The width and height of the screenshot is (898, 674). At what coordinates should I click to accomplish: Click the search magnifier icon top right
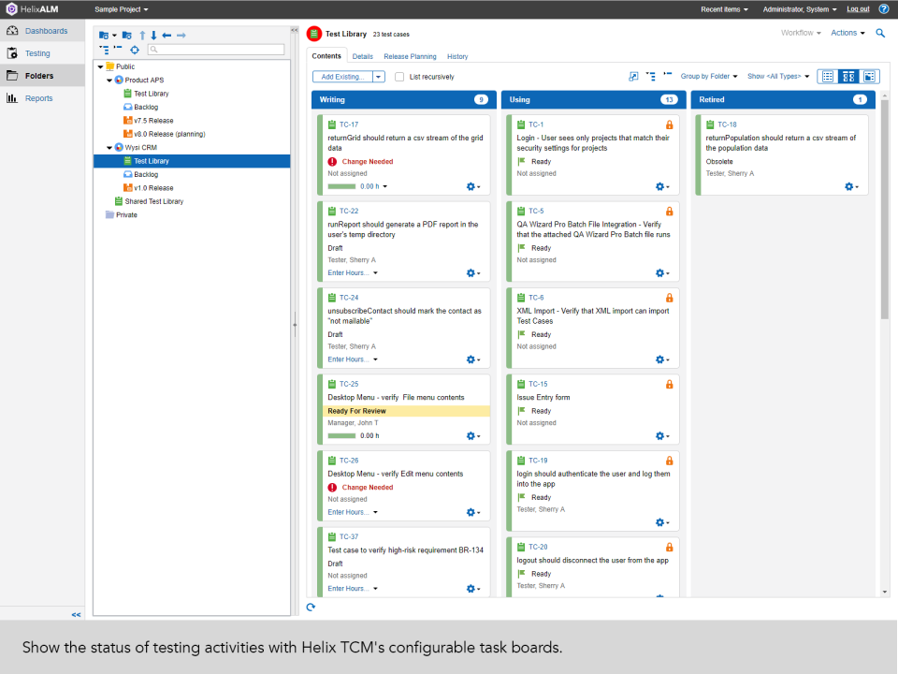(x=881, y=34)
